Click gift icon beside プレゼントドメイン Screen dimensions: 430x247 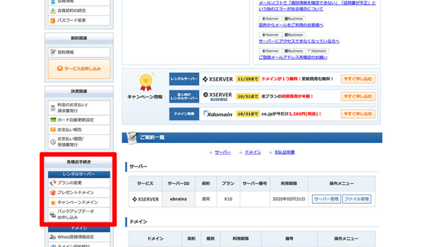(53, 193)
